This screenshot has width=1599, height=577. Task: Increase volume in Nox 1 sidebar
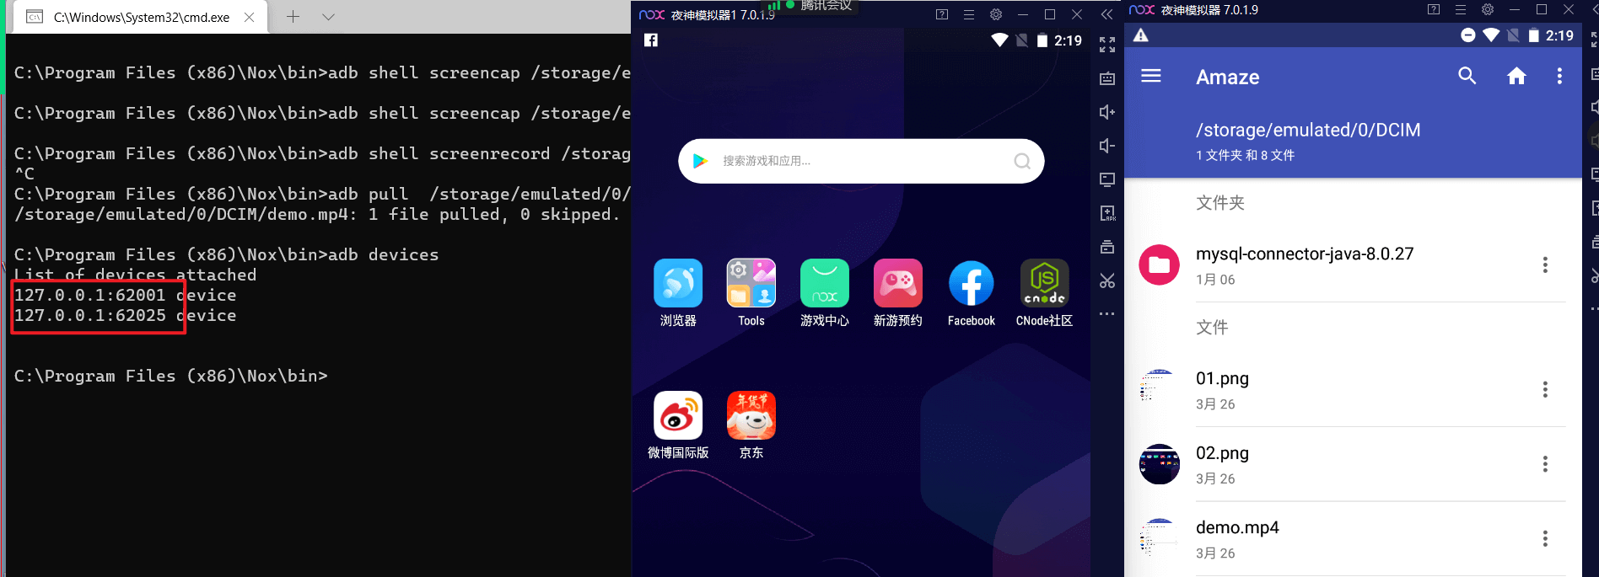pyautogui.click(x=1107, y=112)
